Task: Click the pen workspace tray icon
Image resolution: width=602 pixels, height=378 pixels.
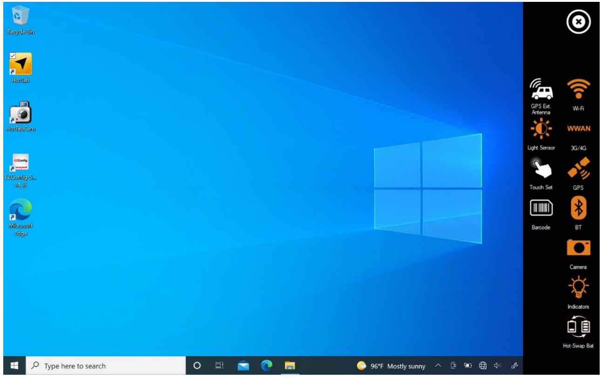Action: (514, 366)
